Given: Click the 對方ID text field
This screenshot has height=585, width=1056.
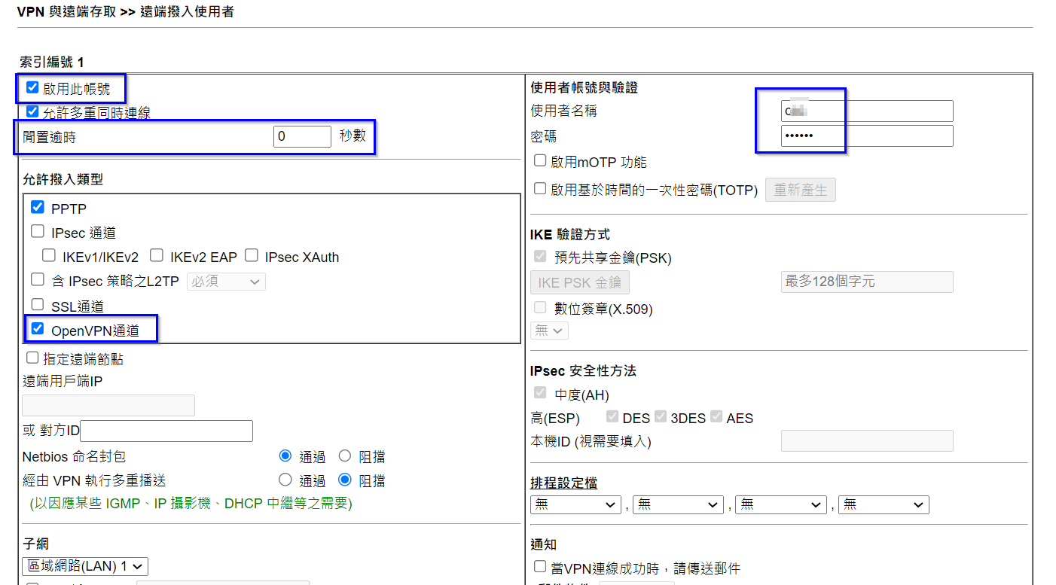Looking at the screenshot, I should (166, 431).
